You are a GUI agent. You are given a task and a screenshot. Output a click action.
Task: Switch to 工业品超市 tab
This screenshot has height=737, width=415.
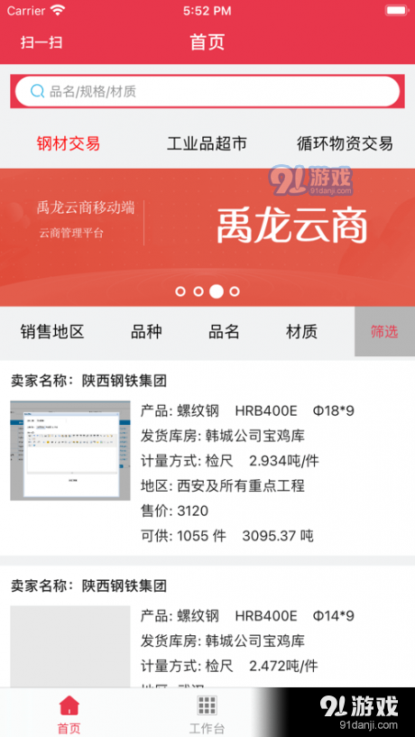coord(207,143)
